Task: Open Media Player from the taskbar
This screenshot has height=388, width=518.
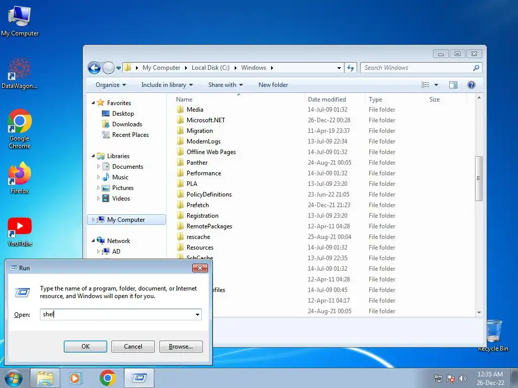Action: 75,378
